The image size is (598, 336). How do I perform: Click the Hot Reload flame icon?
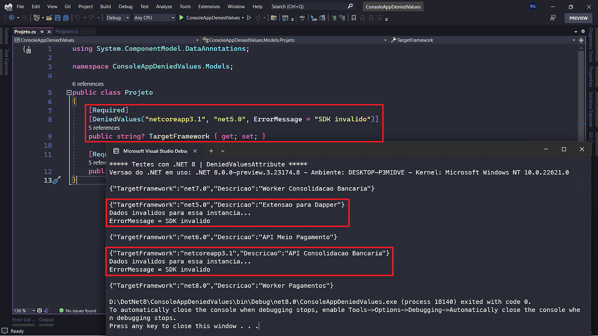(258, 18)
